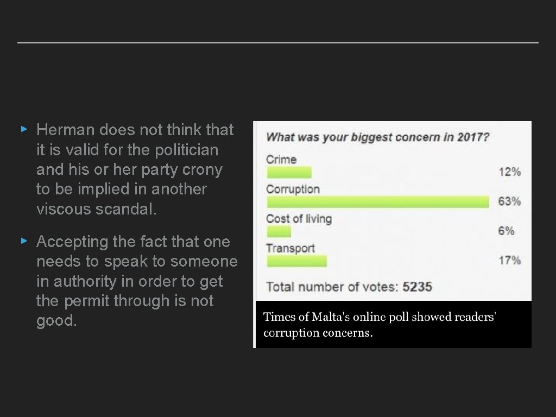Click the horizontal title divider line
The image size is (556, 417).
tap(277, 42)
